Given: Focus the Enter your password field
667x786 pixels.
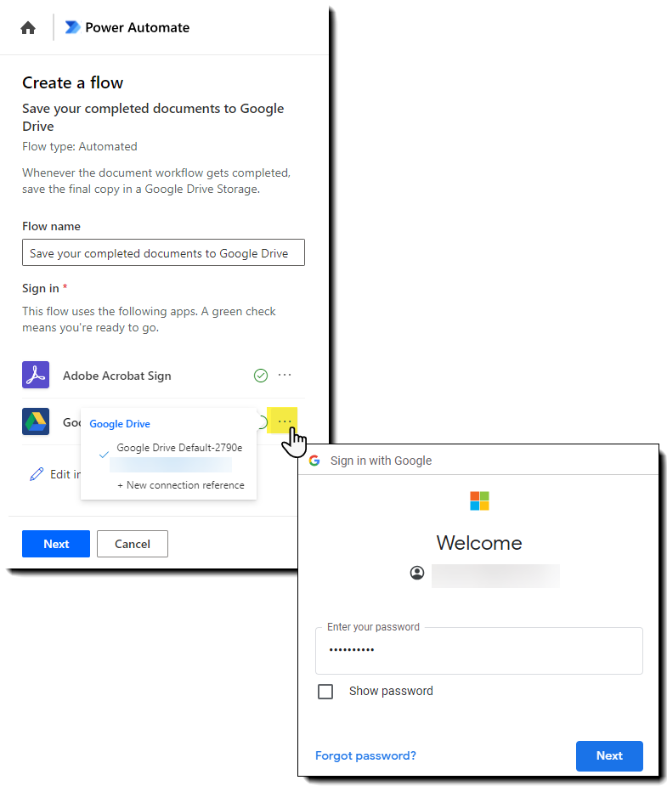Looking at the screenshot, I should coord(479,651).
